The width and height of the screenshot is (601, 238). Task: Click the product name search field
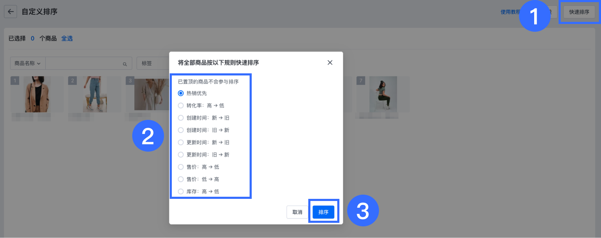tap(88, 63)
